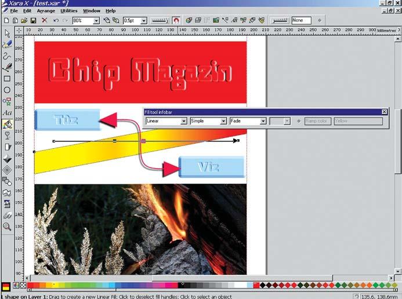Select the Mould tool

pos(7,192)
